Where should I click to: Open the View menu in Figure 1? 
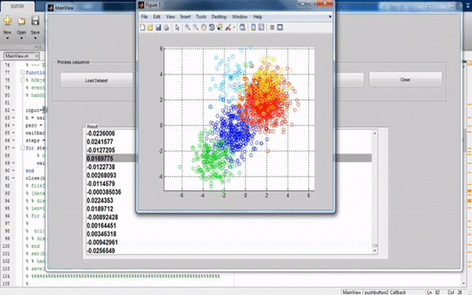(170, 17)
